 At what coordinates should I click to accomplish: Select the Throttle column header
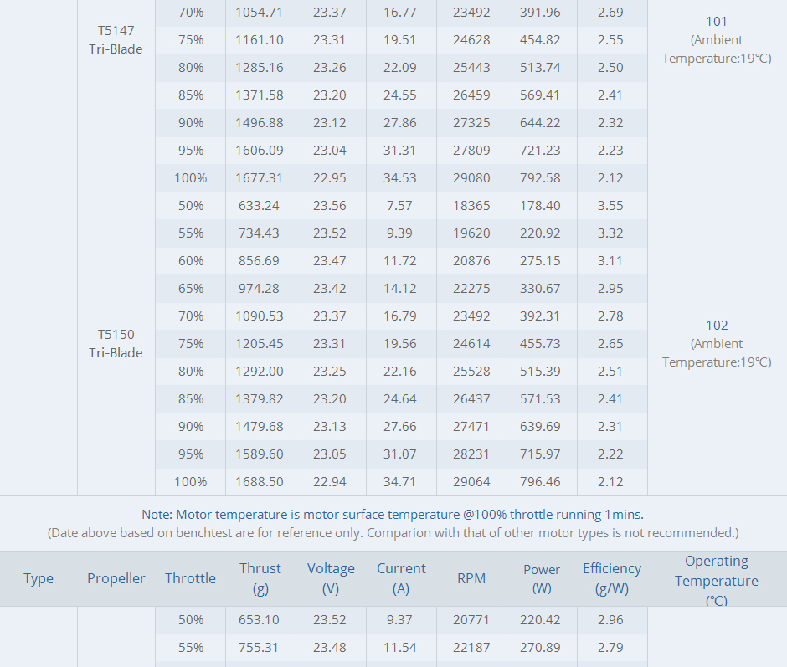190,578
